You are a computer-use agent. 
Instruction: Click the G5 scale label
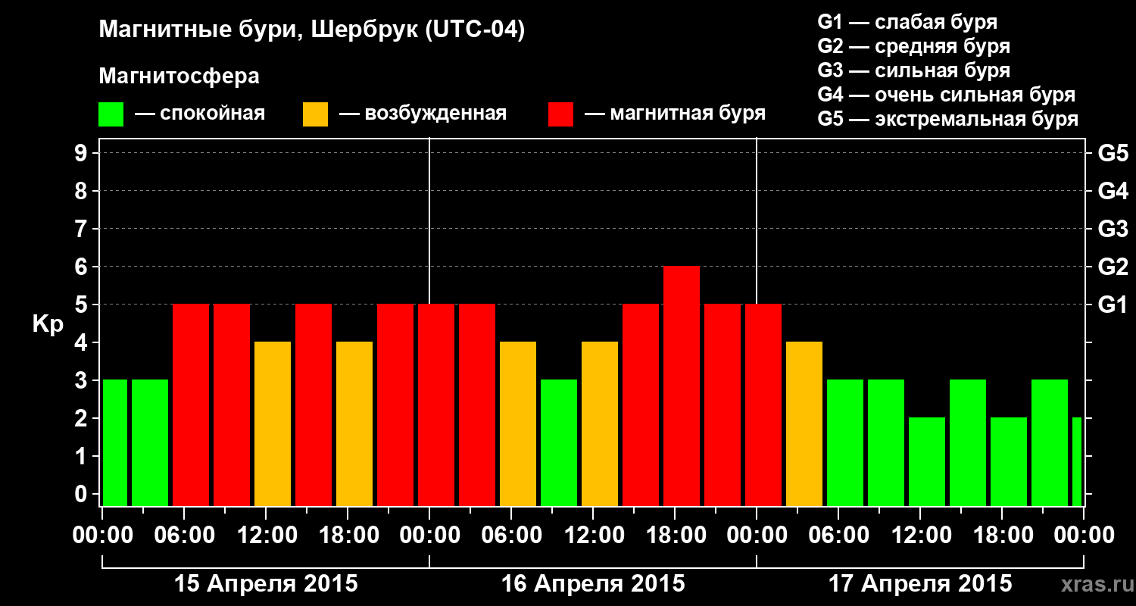1113,153
